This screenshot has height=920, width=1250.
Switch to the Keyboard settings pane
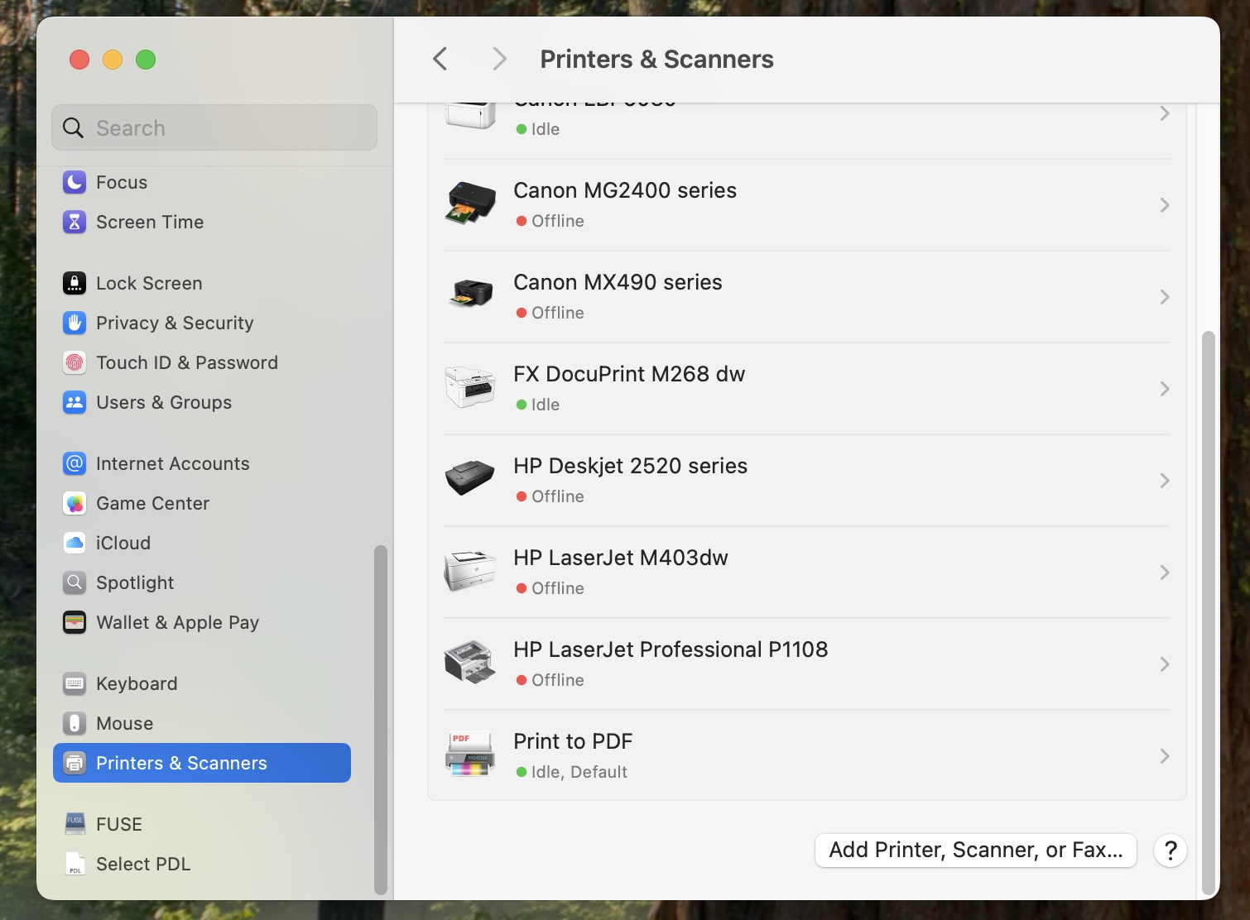coord(202,683)
